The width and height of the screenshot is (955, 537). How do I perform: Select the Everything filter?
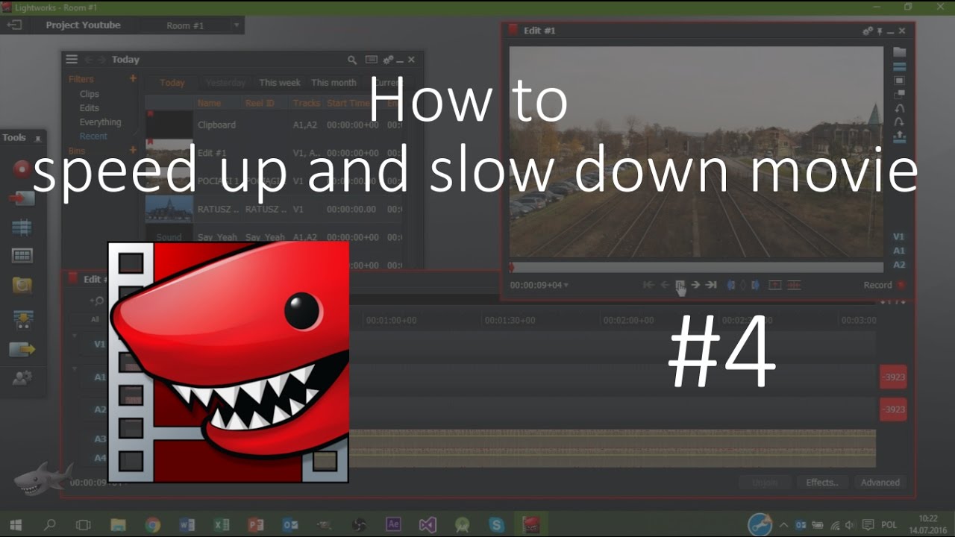[100, 122]
